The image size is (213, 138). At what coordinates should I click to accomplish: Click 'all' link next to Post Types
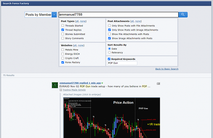tap(77, 21)
